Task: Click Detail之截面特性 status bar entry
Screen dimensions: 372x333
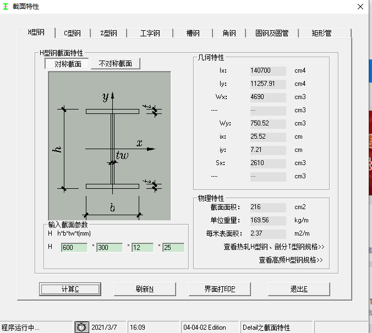Action: pos(266,327)
